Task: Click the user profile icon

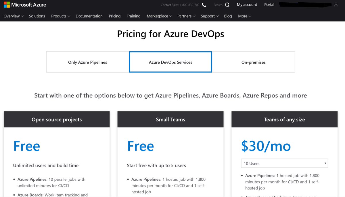Action: coord(336,5)
